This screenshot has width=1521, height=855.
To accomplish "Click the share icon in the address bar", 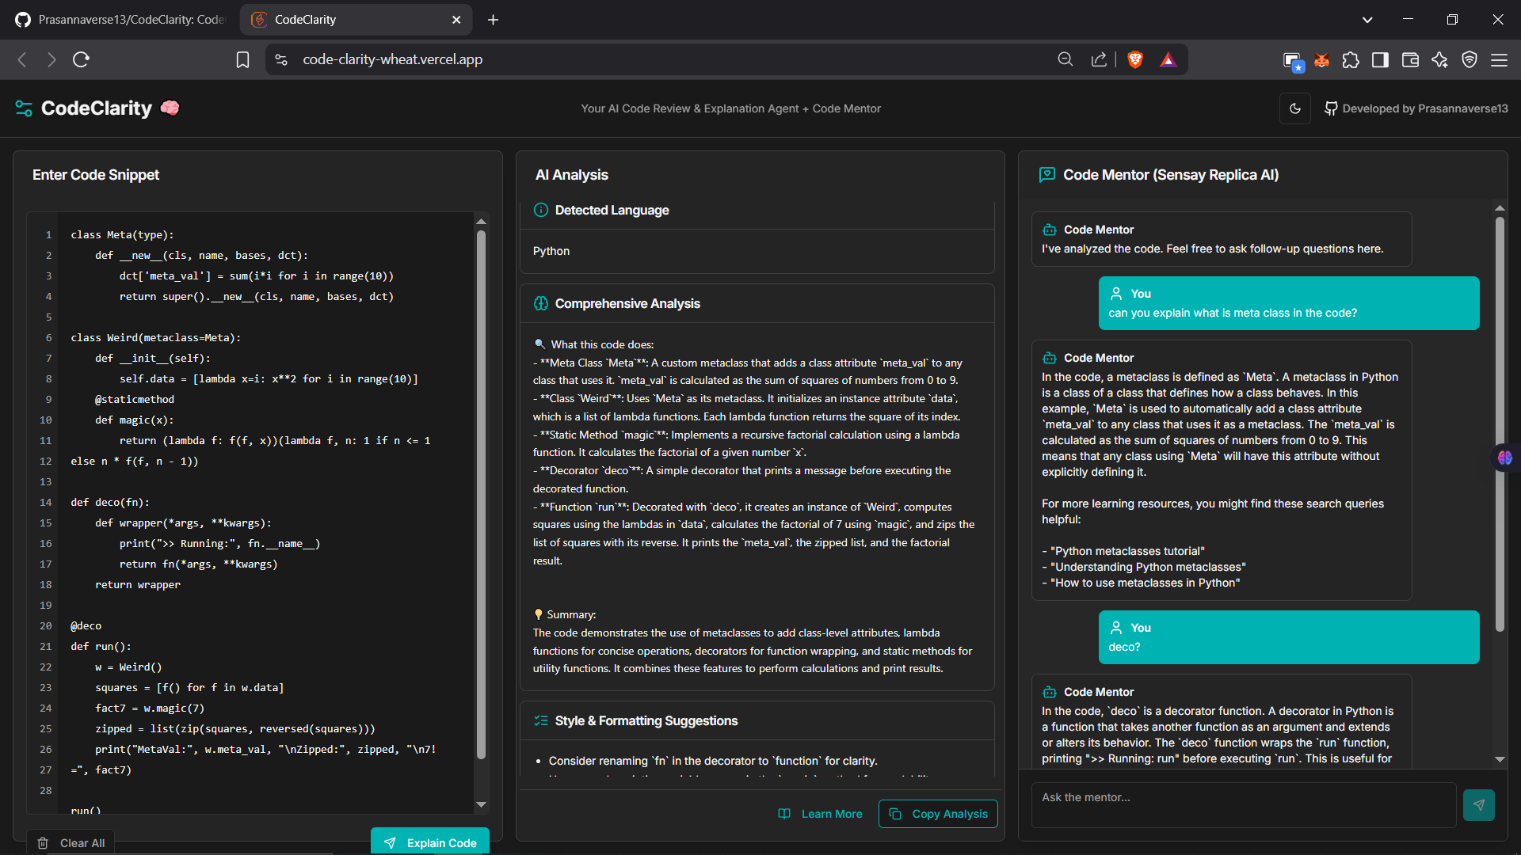I will coord(1099,59).
